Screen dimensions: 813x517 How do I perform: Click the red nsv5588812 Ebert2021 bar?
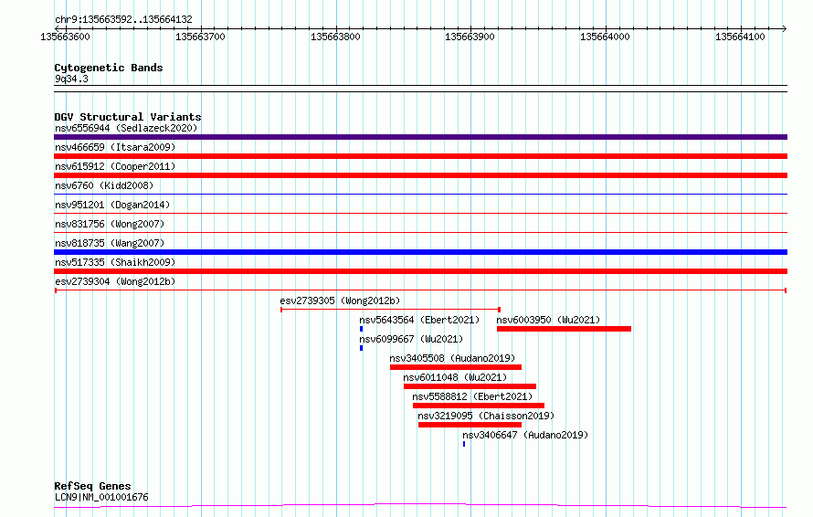pos(479,406)
